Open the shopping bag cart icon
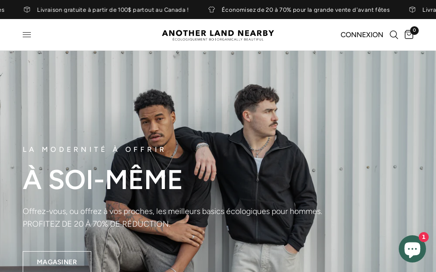Screen dimensions: 436x272 (x=409, y=35)
